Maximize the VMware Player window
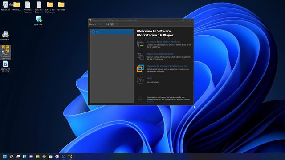Viewport: 285px width, 160px height. click(x=183, y=20)
